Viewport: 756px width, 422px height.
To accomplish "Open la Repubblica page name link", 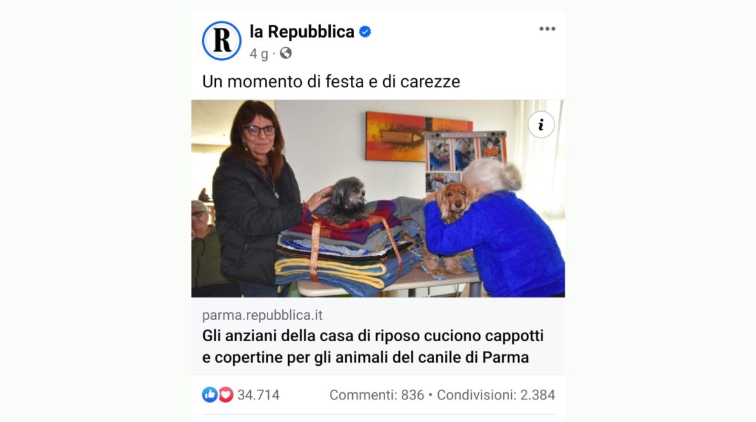I will click(x=302, y=32).
